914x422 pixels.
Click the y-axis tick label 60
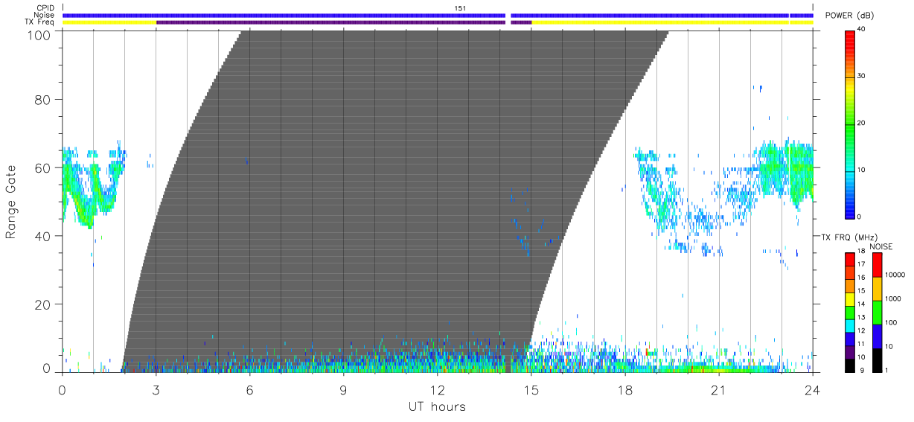tap(41, 167)
